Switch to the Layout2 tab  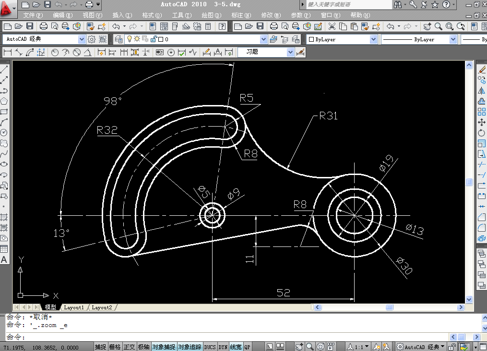102,307
